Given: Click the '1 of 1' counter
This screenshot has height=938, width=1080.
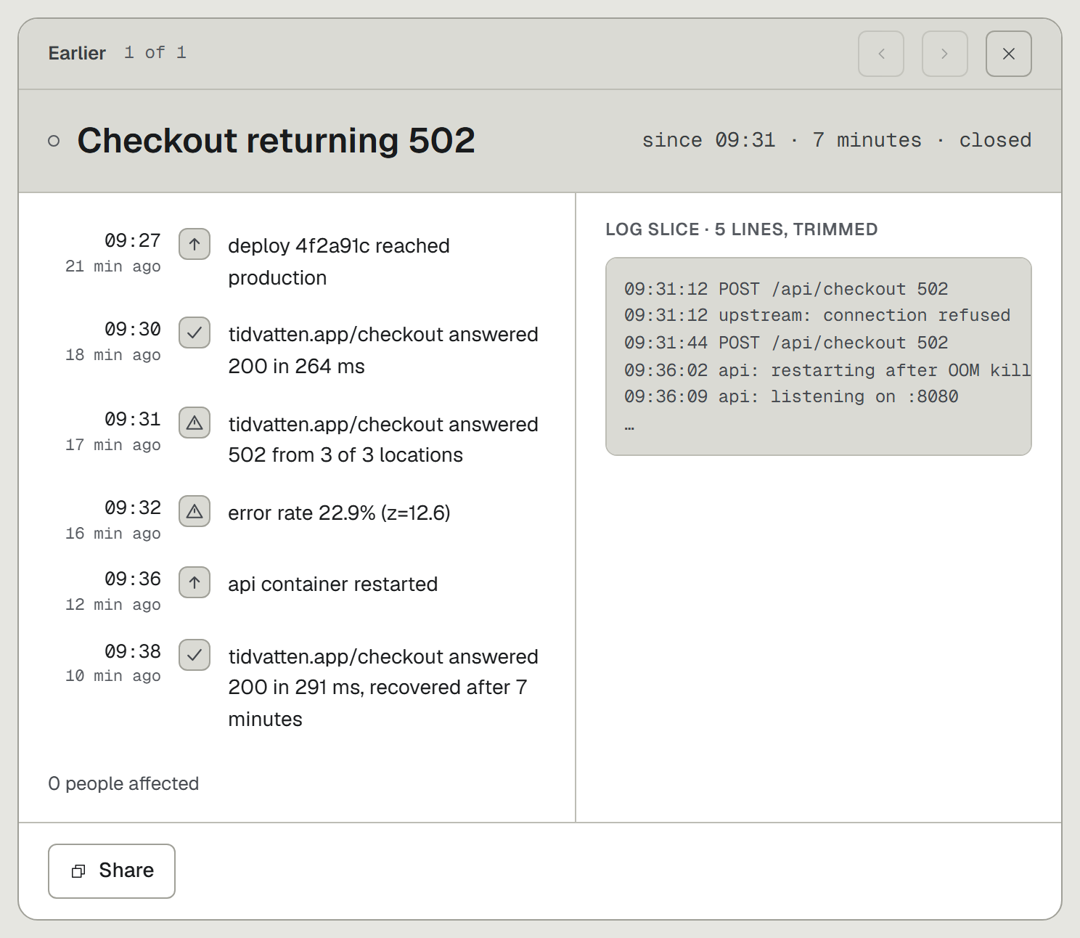Looking at the screenshot, I should (155, 53).
